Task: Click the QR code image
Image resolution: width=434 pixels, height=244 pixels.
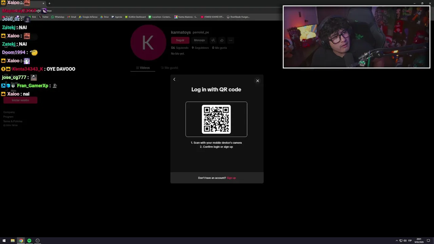Action: click(216, 119)
